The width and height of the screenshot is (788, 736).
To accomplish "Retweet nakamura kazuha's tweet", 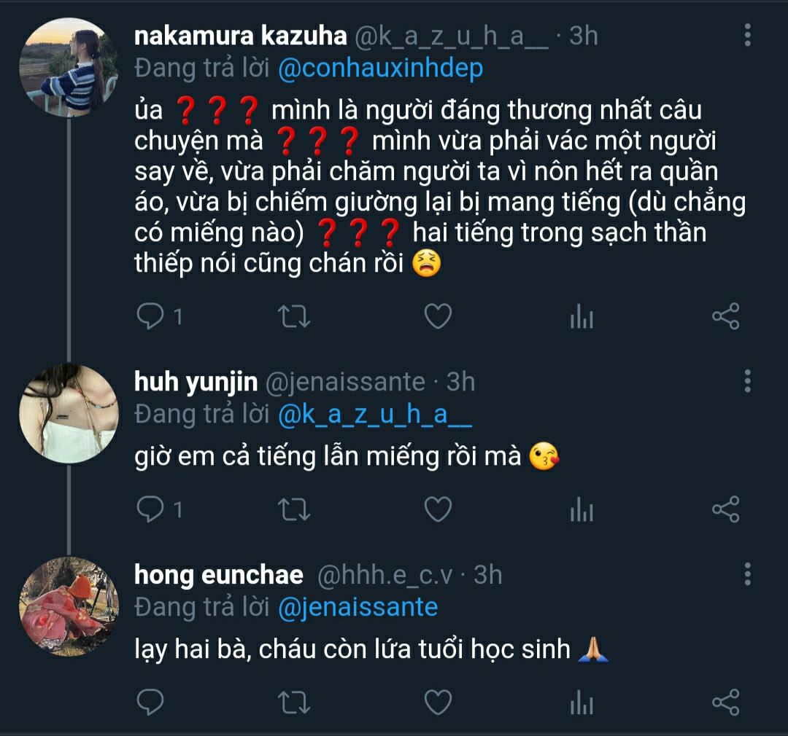I will [295, 316].
